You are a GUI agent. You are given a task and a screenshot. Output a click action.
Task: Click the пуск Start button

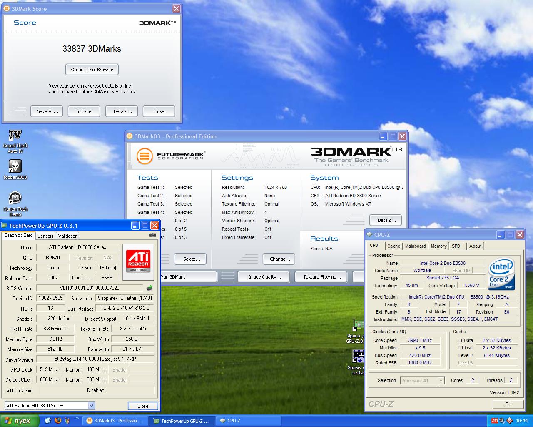[x=20, y=421]
